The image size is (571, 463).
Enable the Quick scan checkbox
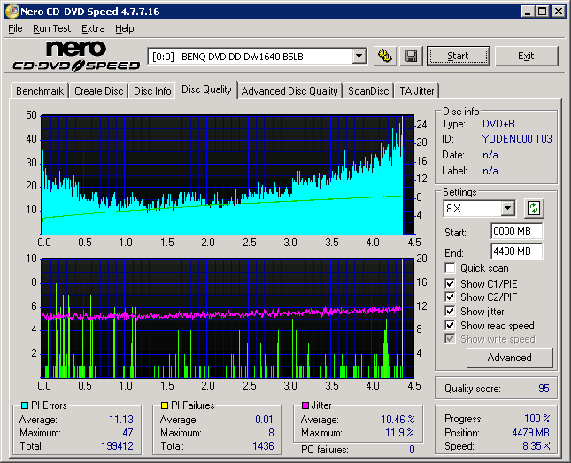(x=451, y=268)
